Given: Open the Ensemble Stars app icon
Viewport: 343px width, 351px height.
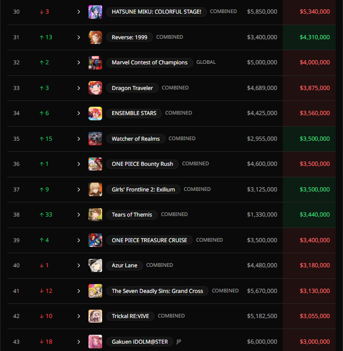Looking at the screenshot, I should [x=95, y=114].
